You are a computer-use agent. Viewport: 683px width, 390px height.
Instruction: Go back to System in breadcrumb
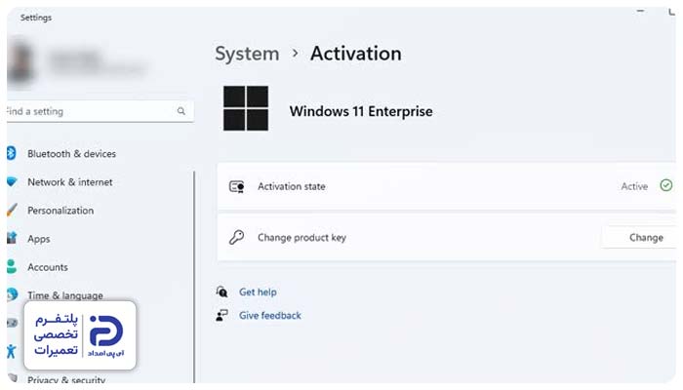click(247, 54)
